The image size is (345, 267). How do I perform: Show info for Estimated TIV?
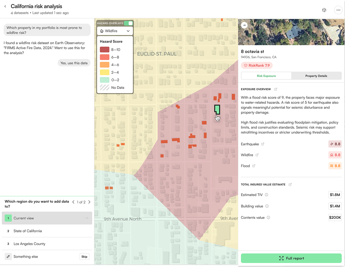pos(267,195)
